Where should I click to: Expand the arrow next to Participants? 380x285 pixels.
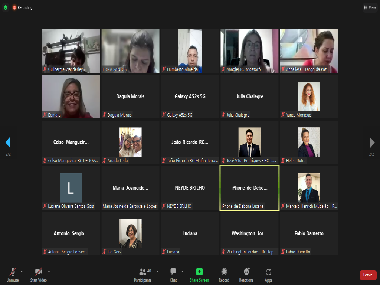[157, 272]
